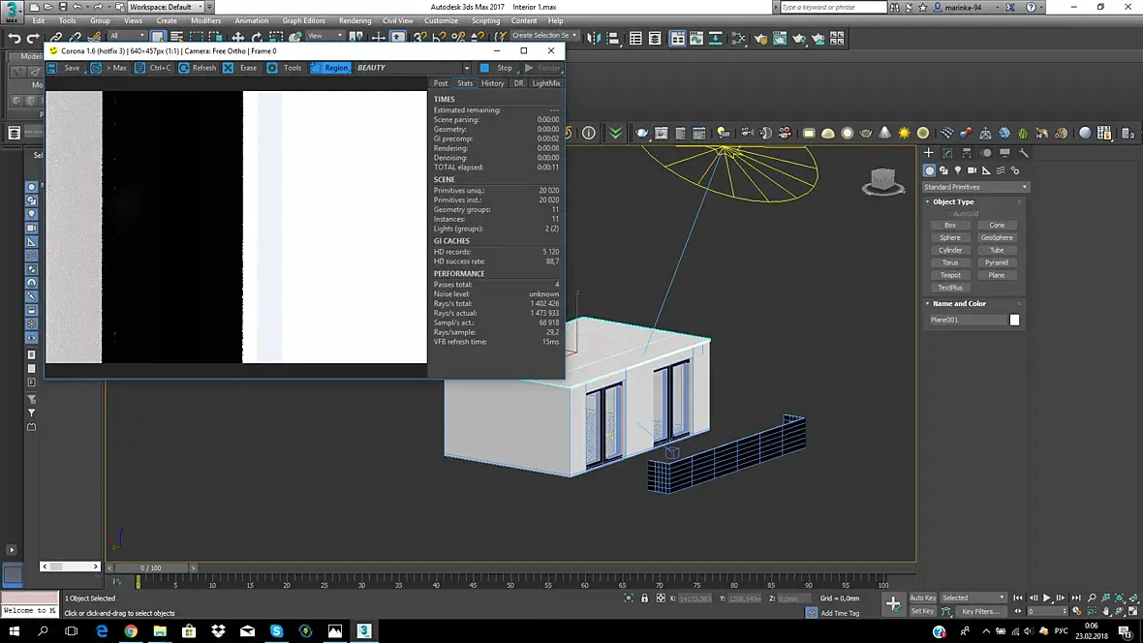Open the Corona Tools menu
This screenshot has height=643, width=1143.
(x=285, y=68)
